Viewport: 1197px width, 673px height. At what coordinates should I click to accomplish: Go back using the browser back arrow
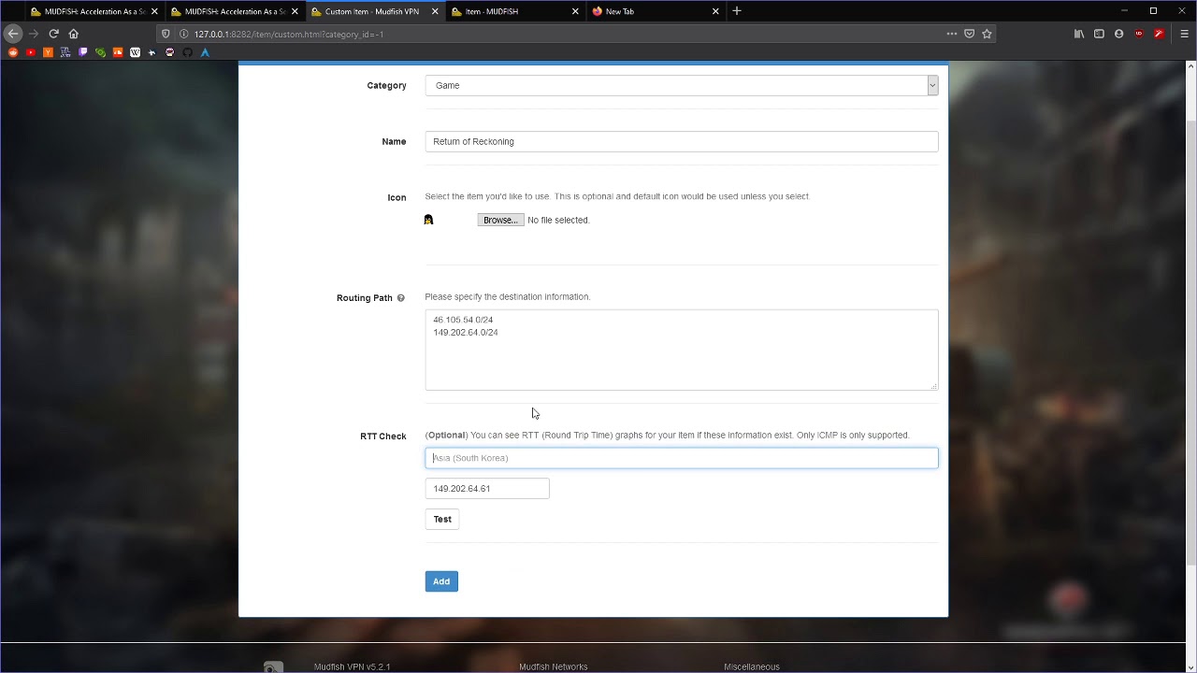point(13,34)
